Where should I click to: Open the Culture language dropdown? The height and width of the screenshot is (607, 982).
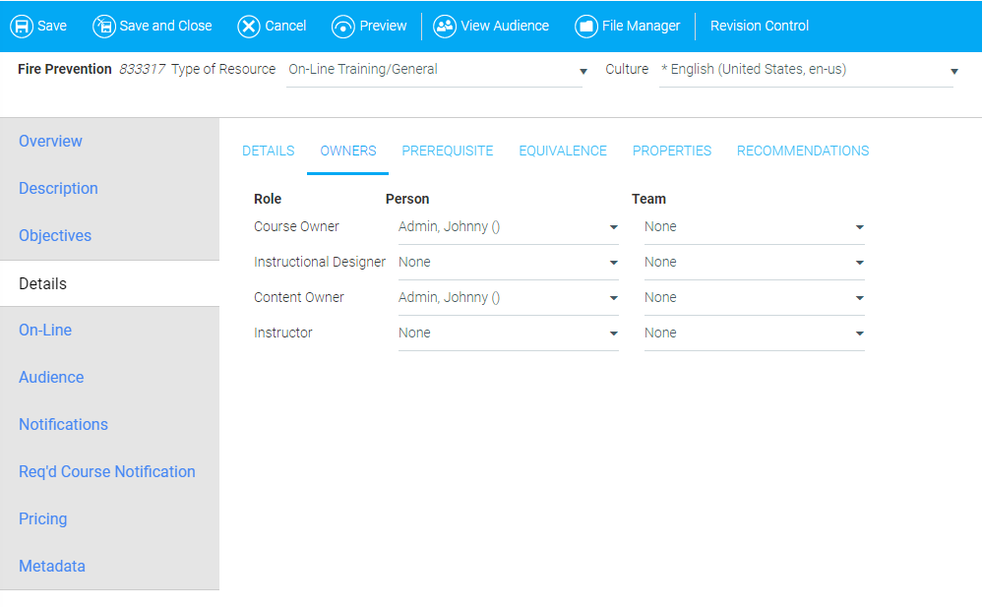pos(809,70)
